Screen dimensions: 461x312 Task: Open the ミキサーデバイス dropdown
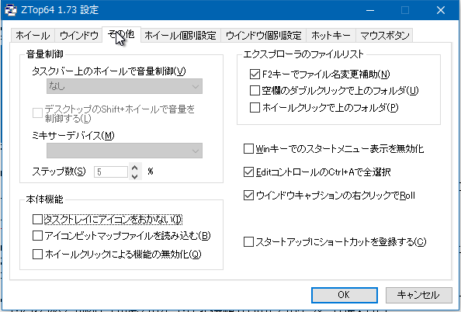pyautogui.click(x=124, y=151)
